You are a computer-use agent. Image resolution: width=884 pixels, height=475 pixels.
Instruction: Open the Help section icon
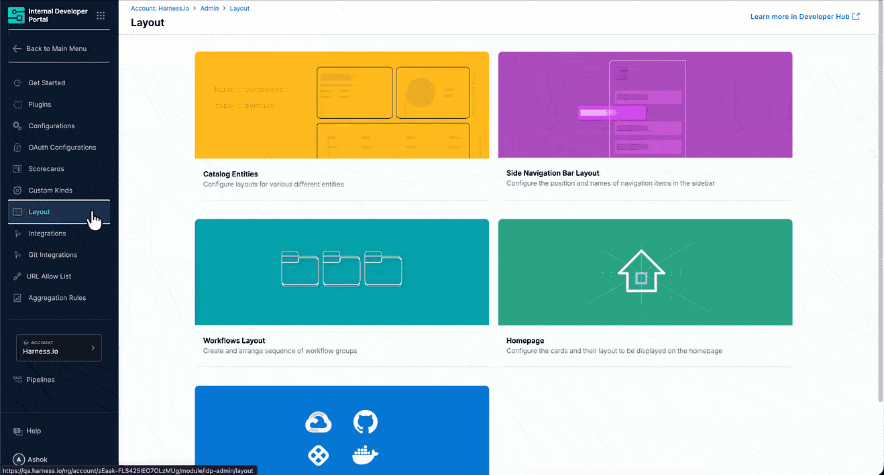[x=16, y=431]
